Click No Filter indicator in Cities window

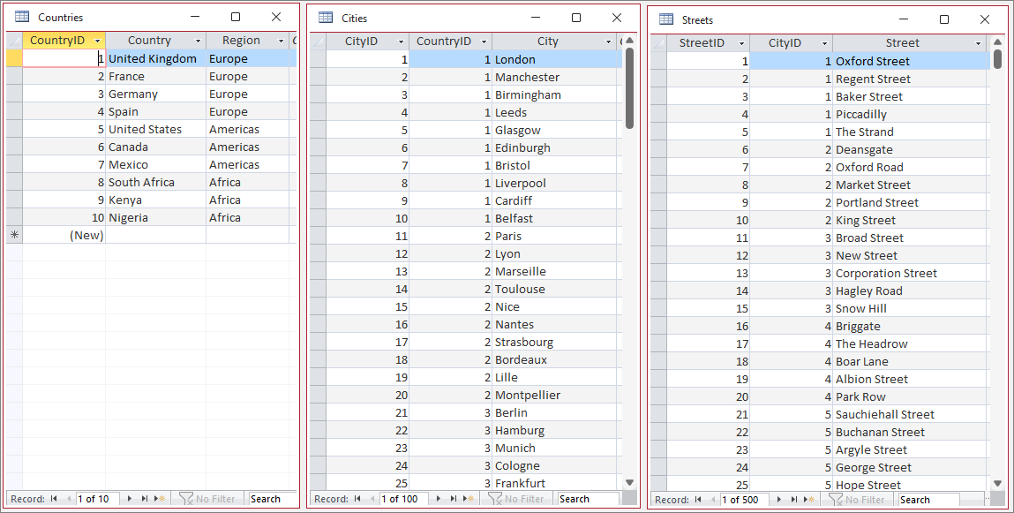(x=516, y=499)
